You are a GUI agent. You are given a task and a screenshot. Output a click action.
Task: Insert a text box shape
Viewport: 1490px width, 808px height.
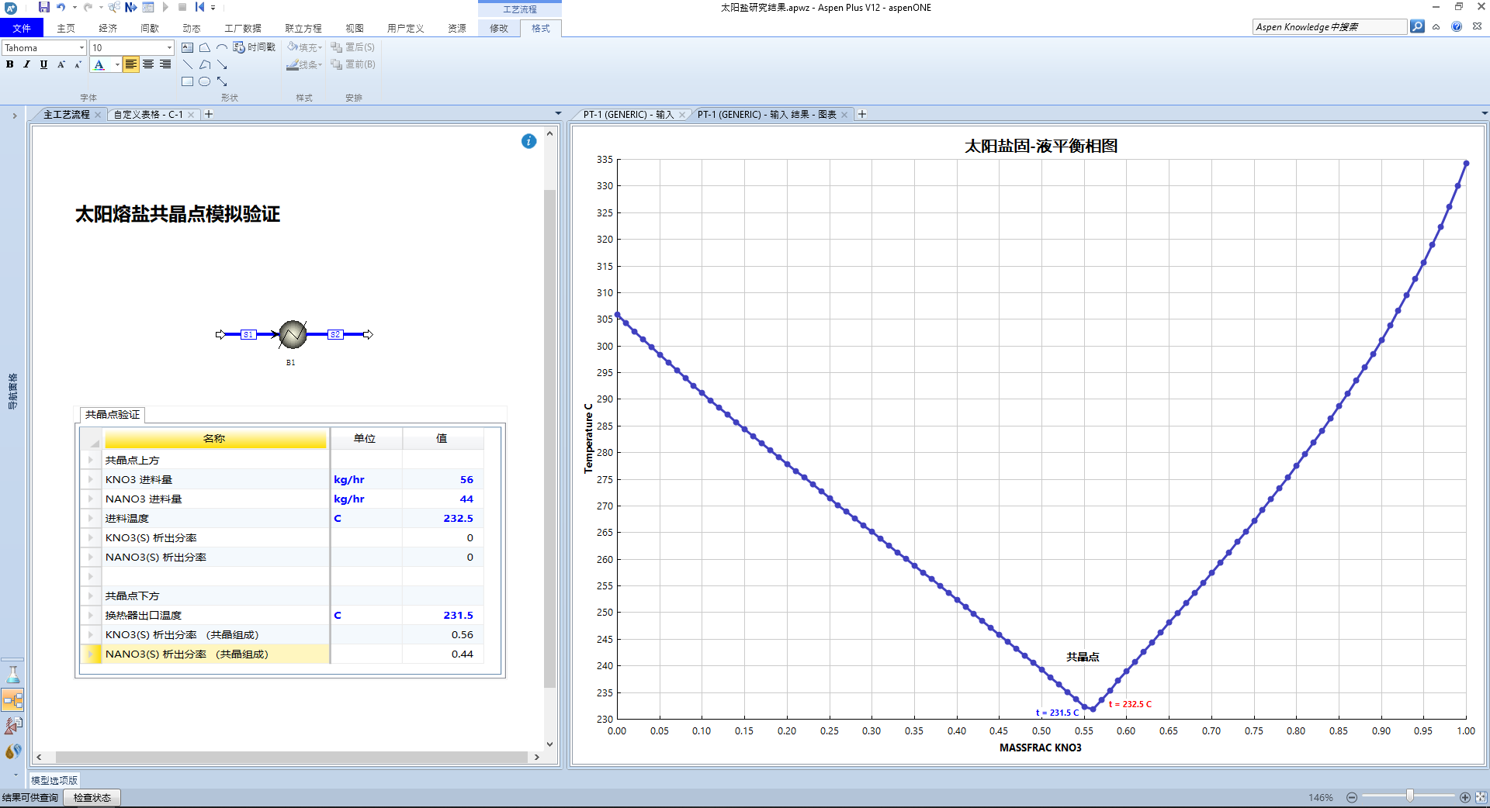(x=188, y=47)
